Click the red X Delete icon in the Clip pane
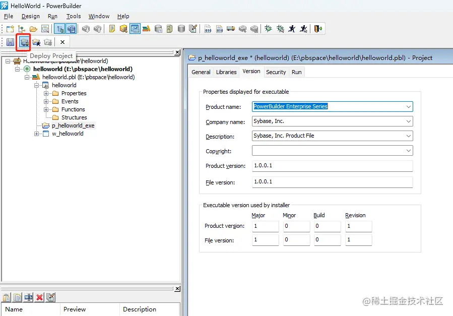The width and height of the screenshot is (453, 316). pyautogui.click(x=40, y=297)
